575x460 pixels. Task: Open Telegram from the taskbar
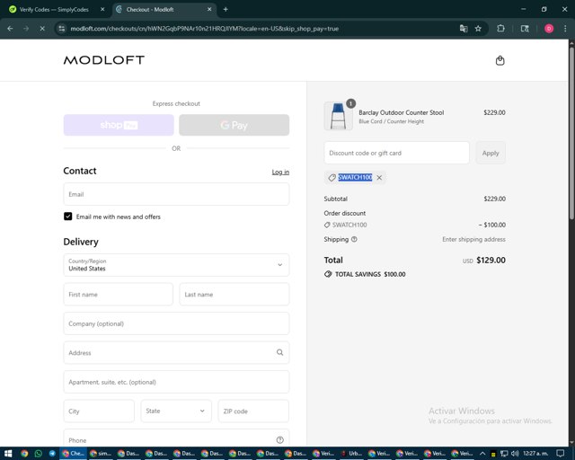52,454
